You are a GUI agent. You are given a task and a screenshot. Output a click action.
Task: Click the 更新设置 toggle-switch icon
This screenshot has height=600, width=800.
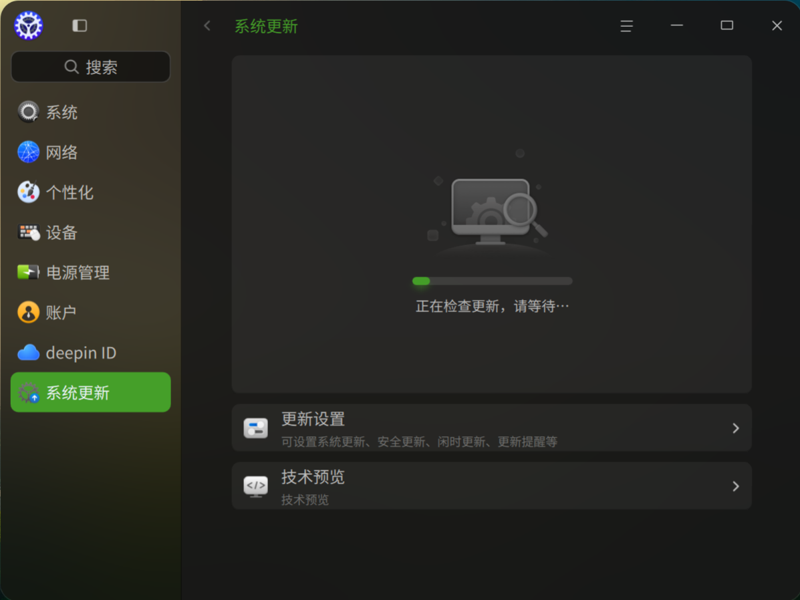pos(255,428)
